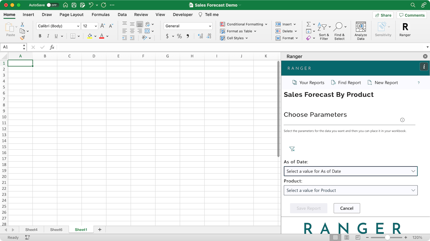Open the Insert ribbon tab
The image size is (430, 241).
pos(28,14)
